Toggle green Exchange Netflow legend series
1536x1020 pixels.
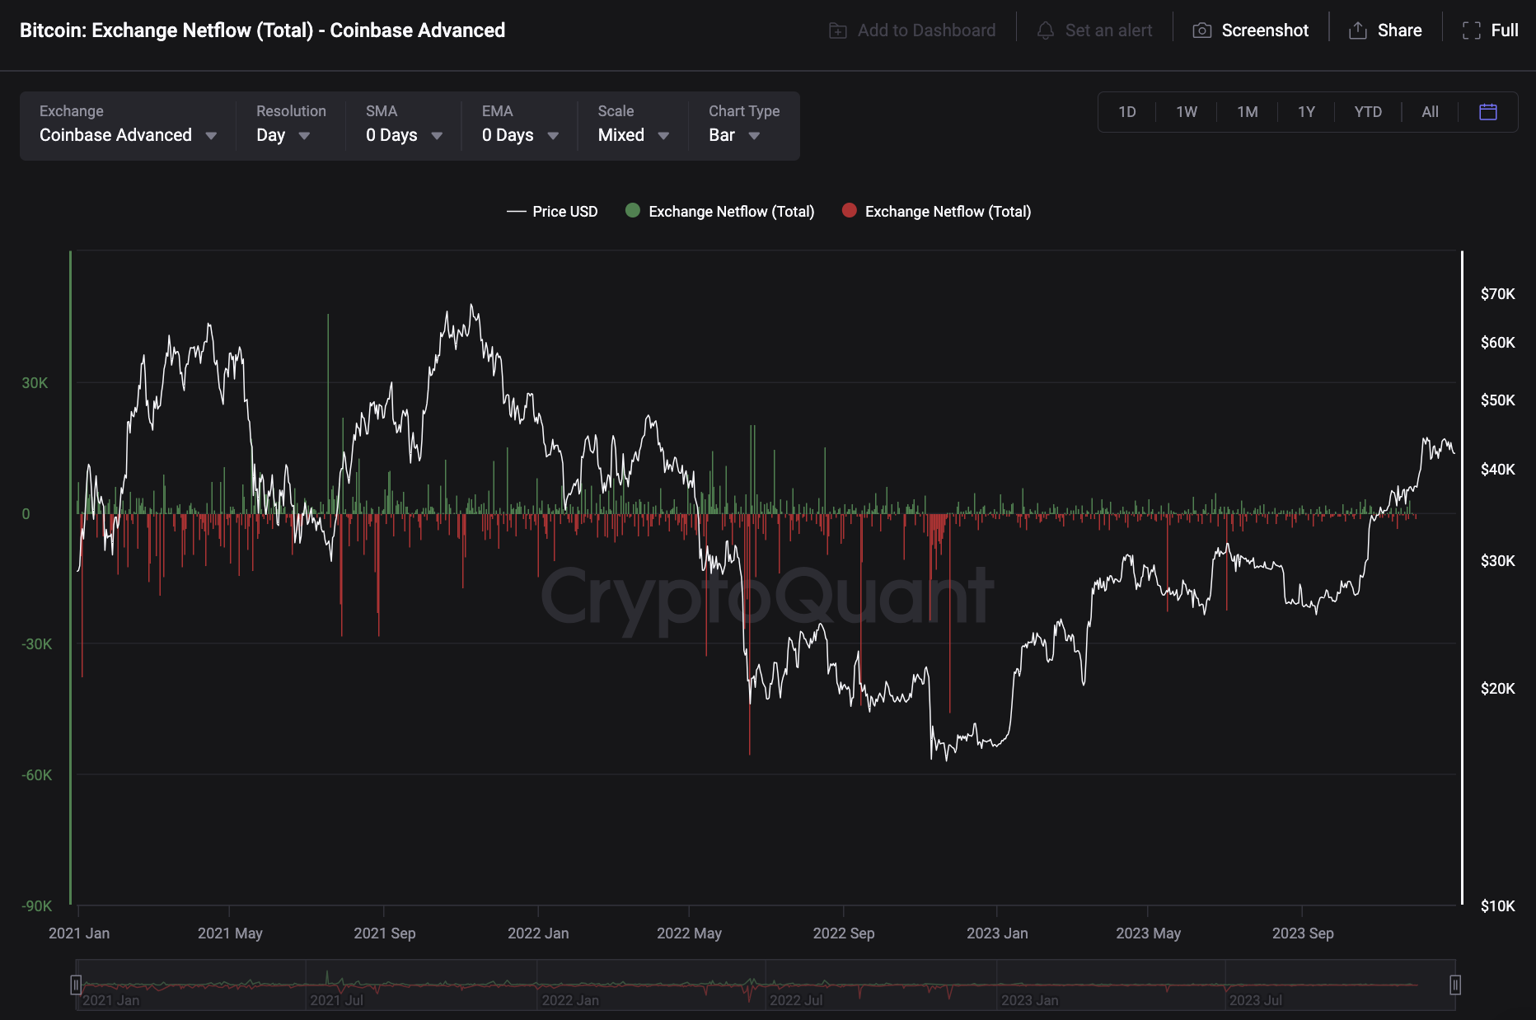(x=719, y=212)
